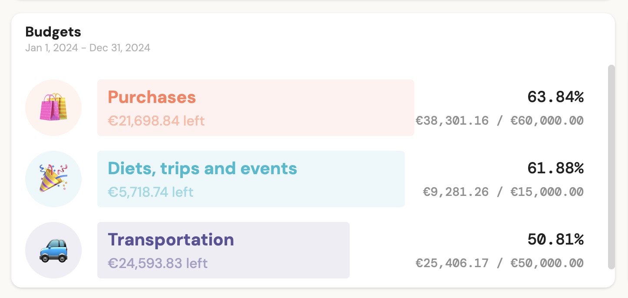Screen dimensions: 628x298
Task: Expand the Transportation budget row
Action: pyautogui.click(x=223, y=250)
